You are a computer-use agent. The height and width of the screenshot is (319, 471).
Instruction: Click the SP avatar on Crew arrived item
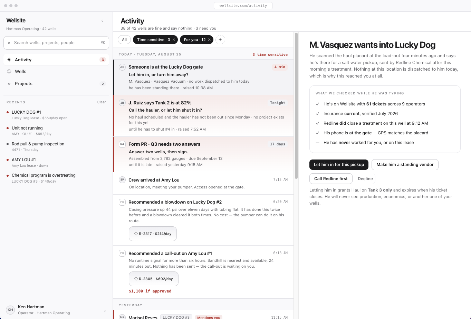pos(122,180)
